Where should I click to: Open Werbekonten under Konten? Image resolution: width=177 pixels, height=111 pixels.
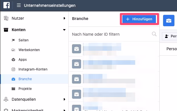[29, 50]
